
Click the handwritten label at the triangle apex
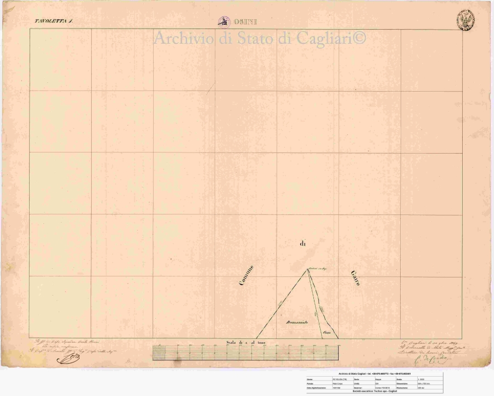click(317, 268)
